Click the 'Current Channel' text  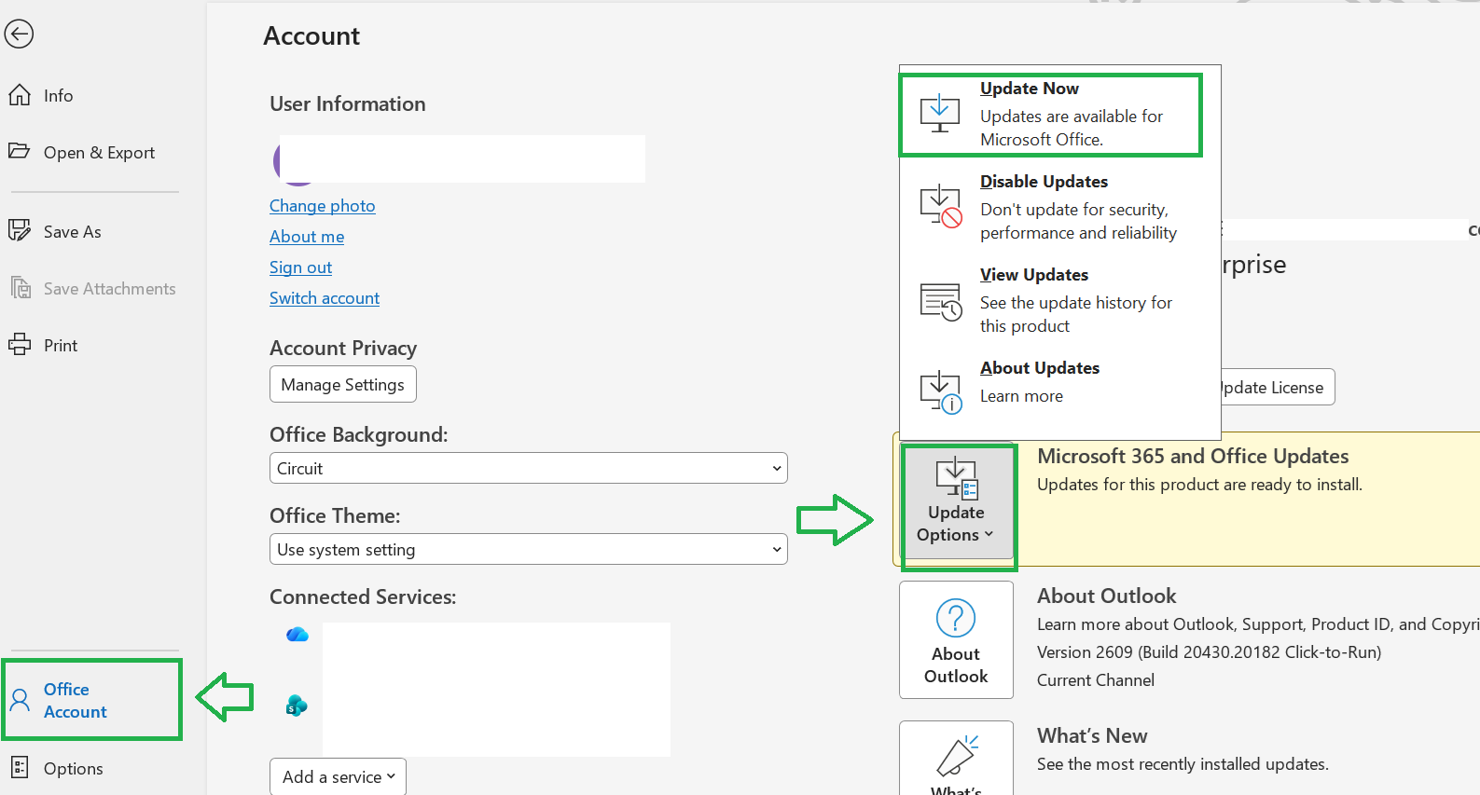pyautogui.click(x=1096, y=680)
